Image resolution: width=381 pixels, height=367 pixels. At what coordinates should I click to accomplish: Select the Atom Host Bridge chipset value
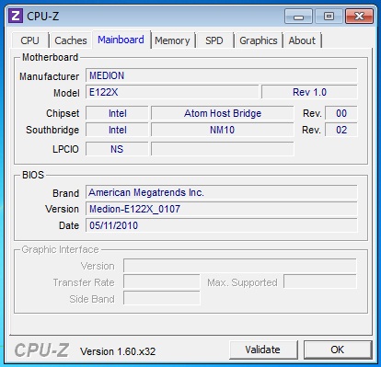(x=223, y=113)
